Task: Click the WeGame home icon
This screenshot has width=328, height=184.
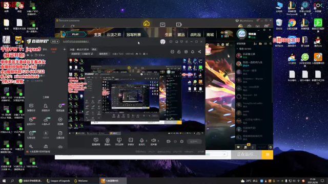Action: click(x=147, y=24)
